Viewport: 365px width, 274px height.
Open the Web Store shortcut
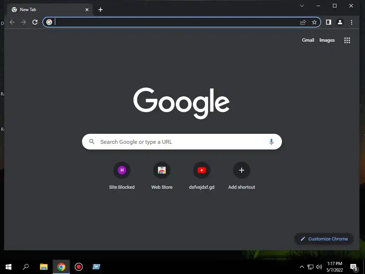pyautogui.click(x=162, y=176)
